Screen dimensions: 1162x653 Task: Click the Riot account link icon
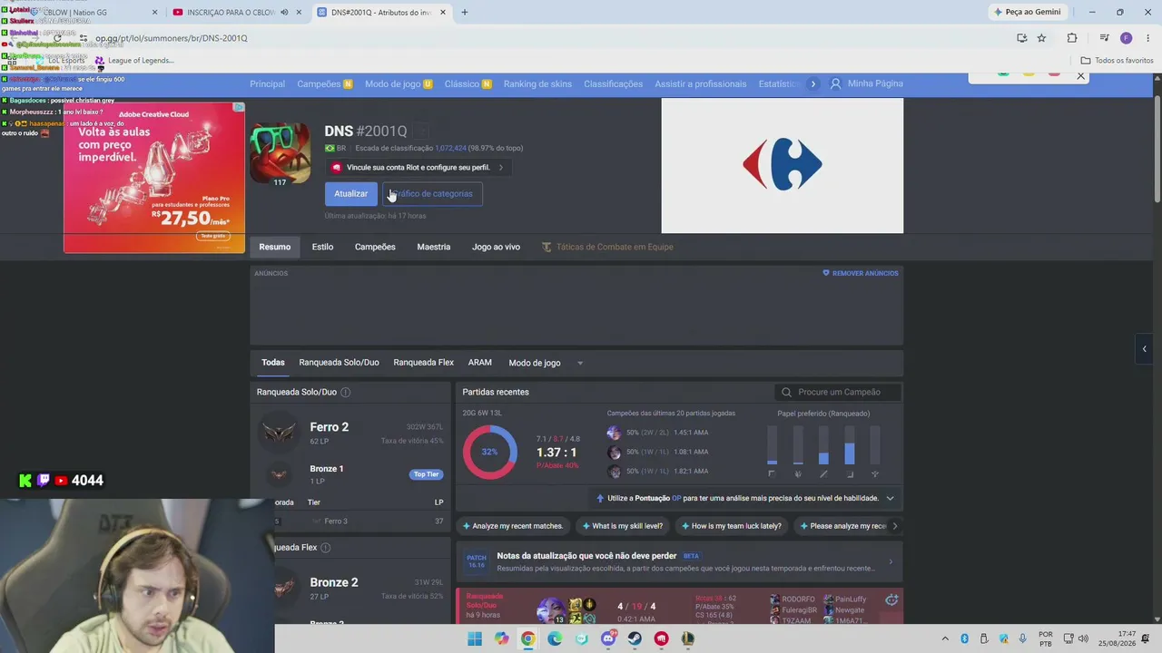tap(336, 168)
